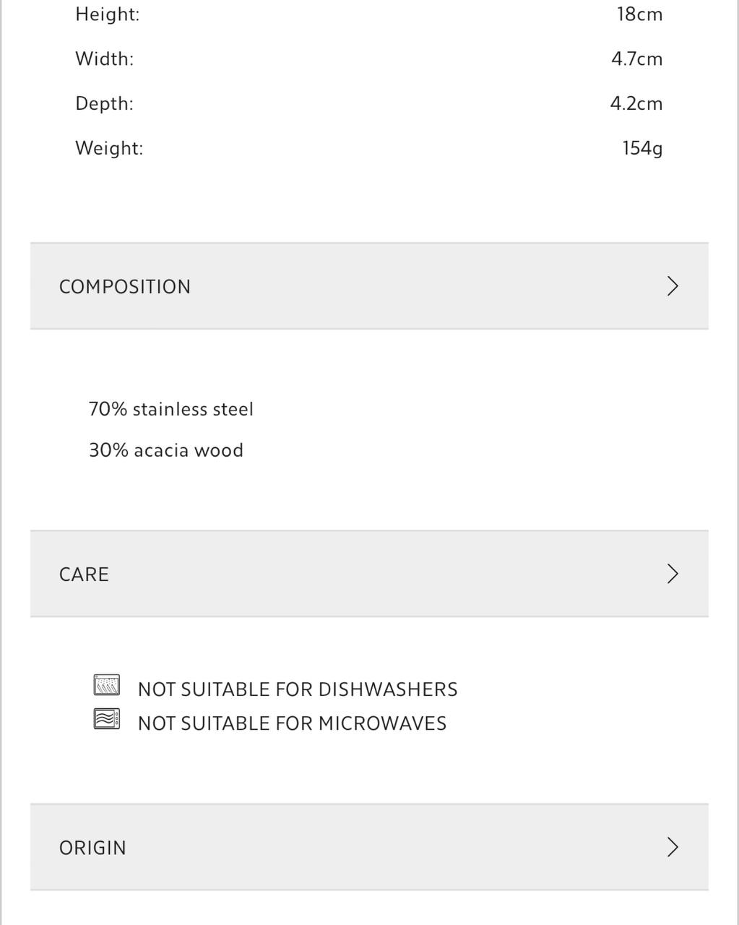This screenshot has height=925, width=739.
Task: Tap the ORIGIN section header label
Action: coord(92,848)
